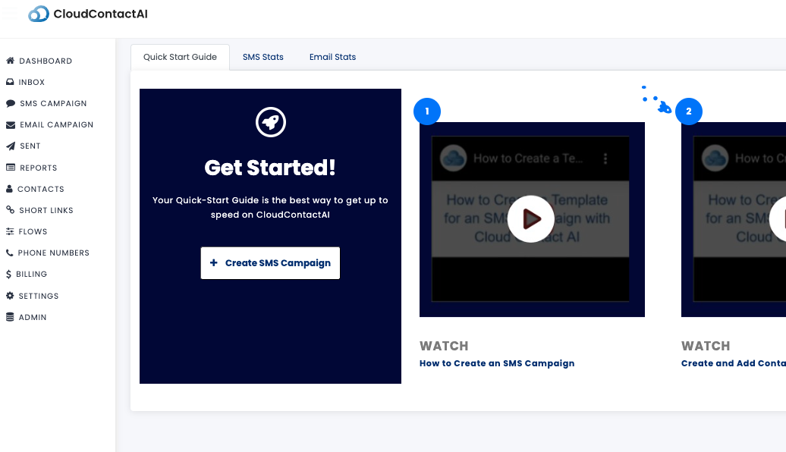Click the CloudContactAI cloud logo
Screen dimensions: 786x452
click(x=39, y=14)
